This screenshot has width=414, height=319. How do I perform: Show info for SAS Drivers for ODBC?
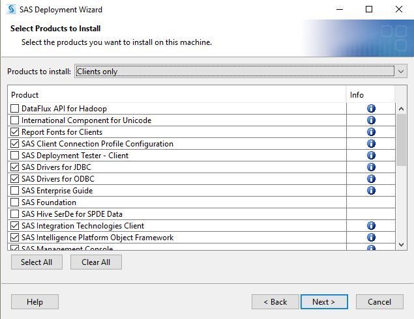pos(371,179)
